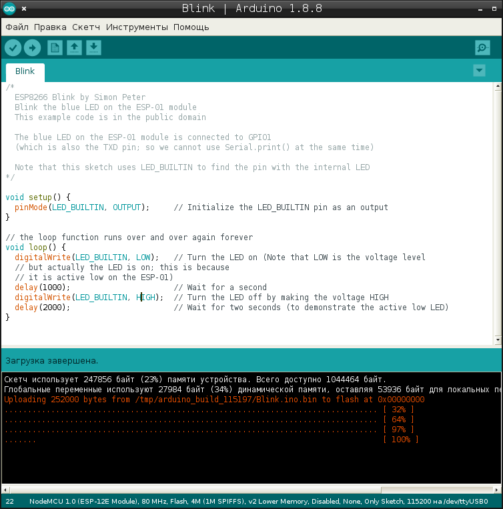Click the 'Скетч использует 247856 байт' console line
Image resolution: width=503 pixels, height=509 pixels.
[x=195, y=380]
